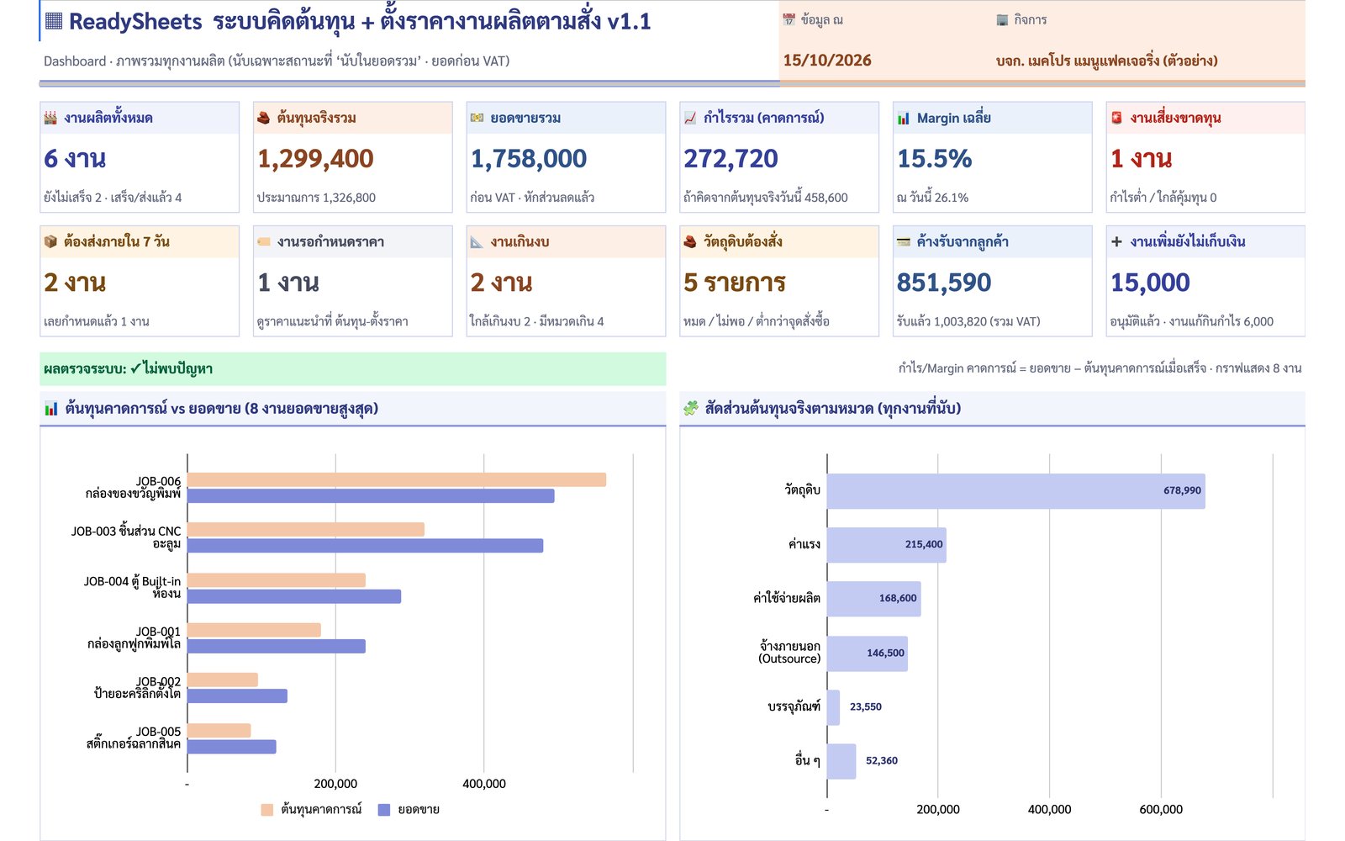This screenshot has width=1345, height=841.
Task: Click the chart icon on กำไรรวม (คาดการณ์) card
Action: [690, 118]
